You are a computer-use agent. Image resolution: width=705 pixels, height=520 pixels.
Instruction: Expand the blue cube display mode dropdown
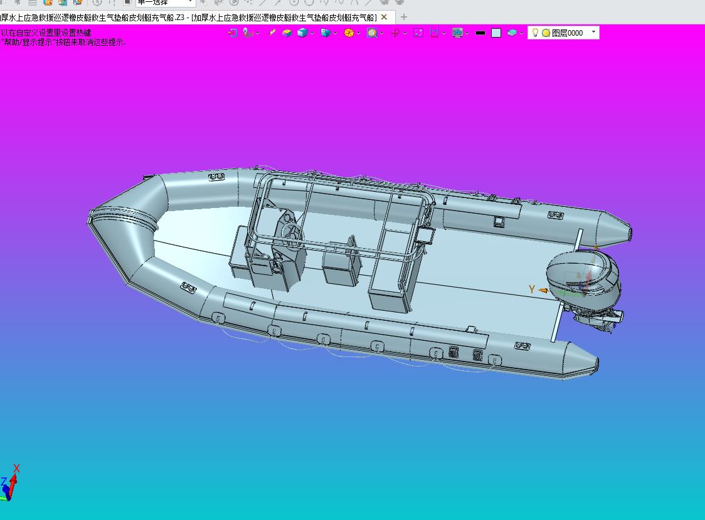312,33
